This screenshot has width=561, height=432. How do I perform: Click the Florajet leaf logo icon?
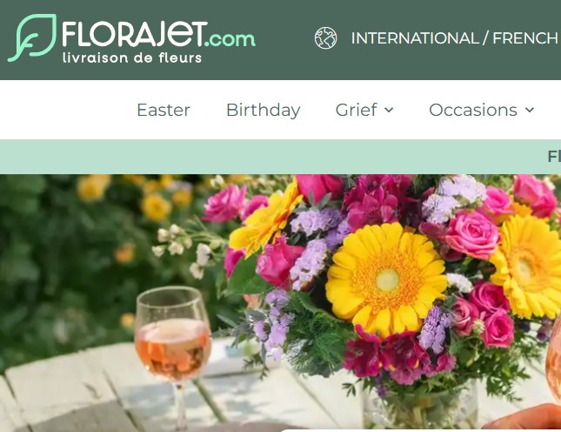tap(32, 38)
